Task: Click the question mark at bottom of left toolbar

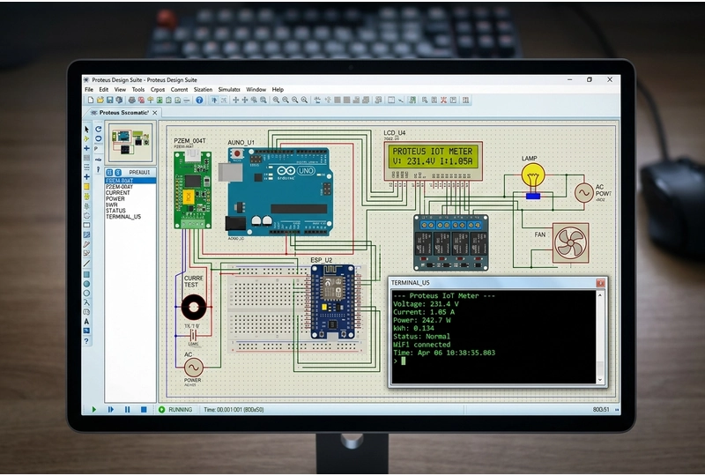Action: [86, 341]
